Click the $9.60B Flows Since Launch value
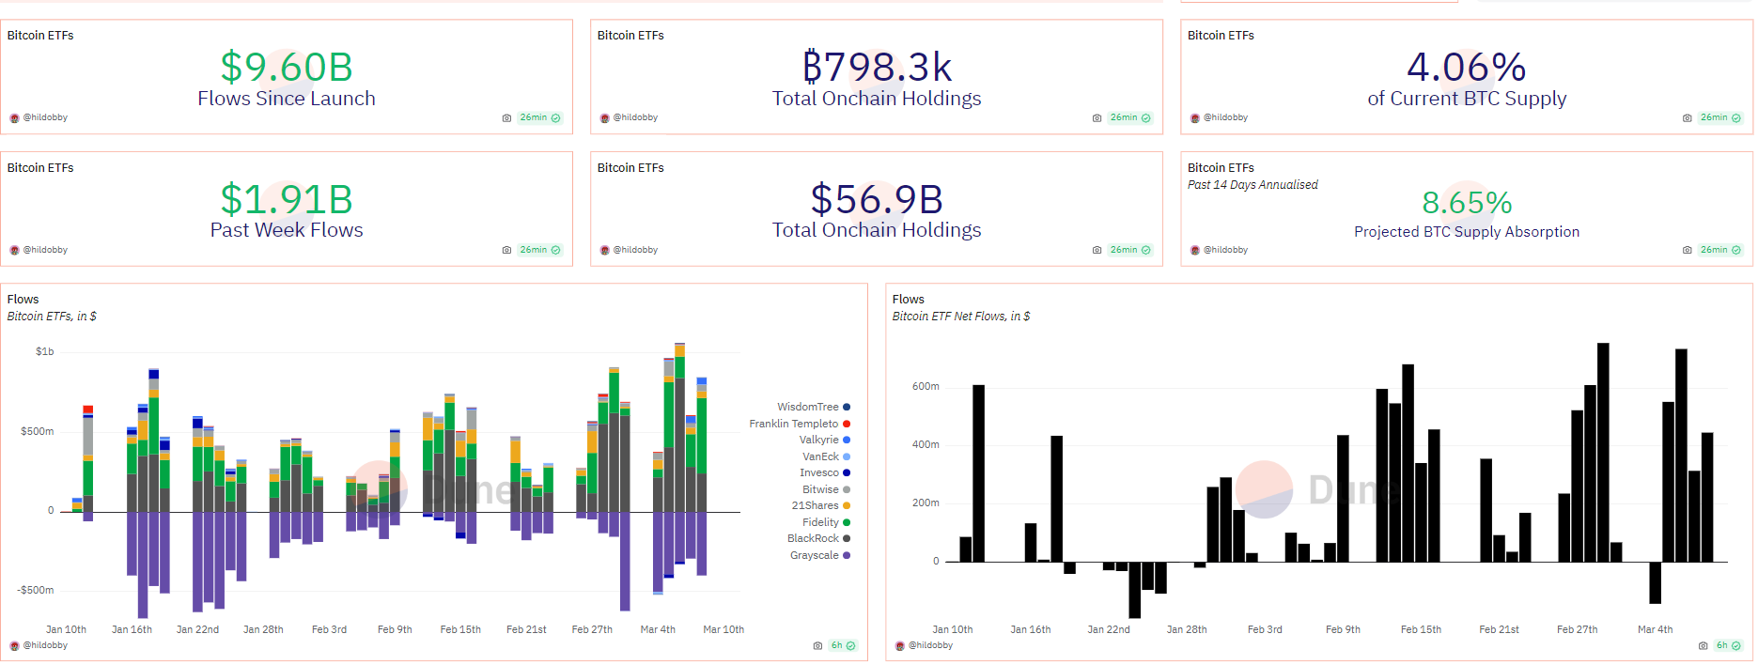 coord(287,68)
